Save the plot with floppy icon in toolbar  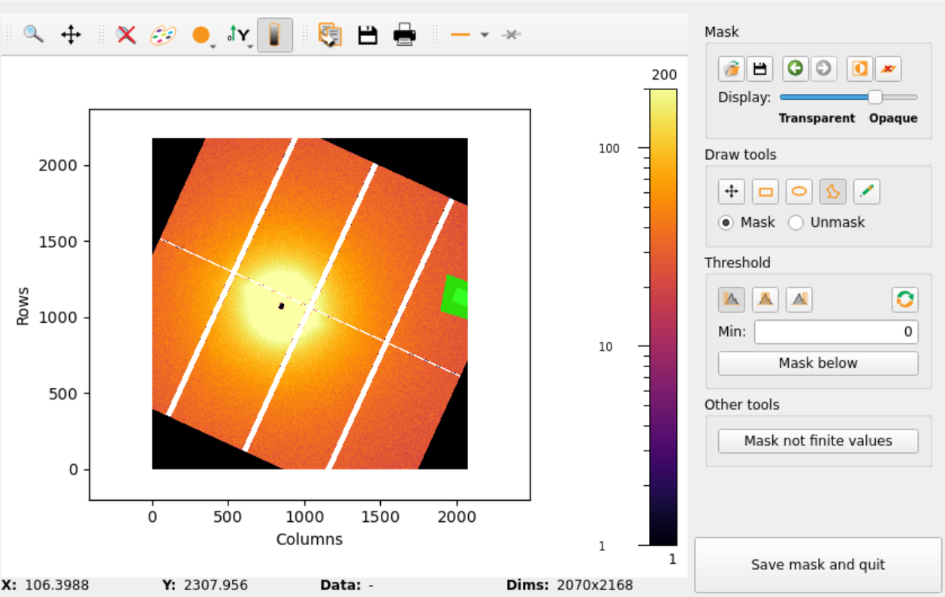[367, 35]
